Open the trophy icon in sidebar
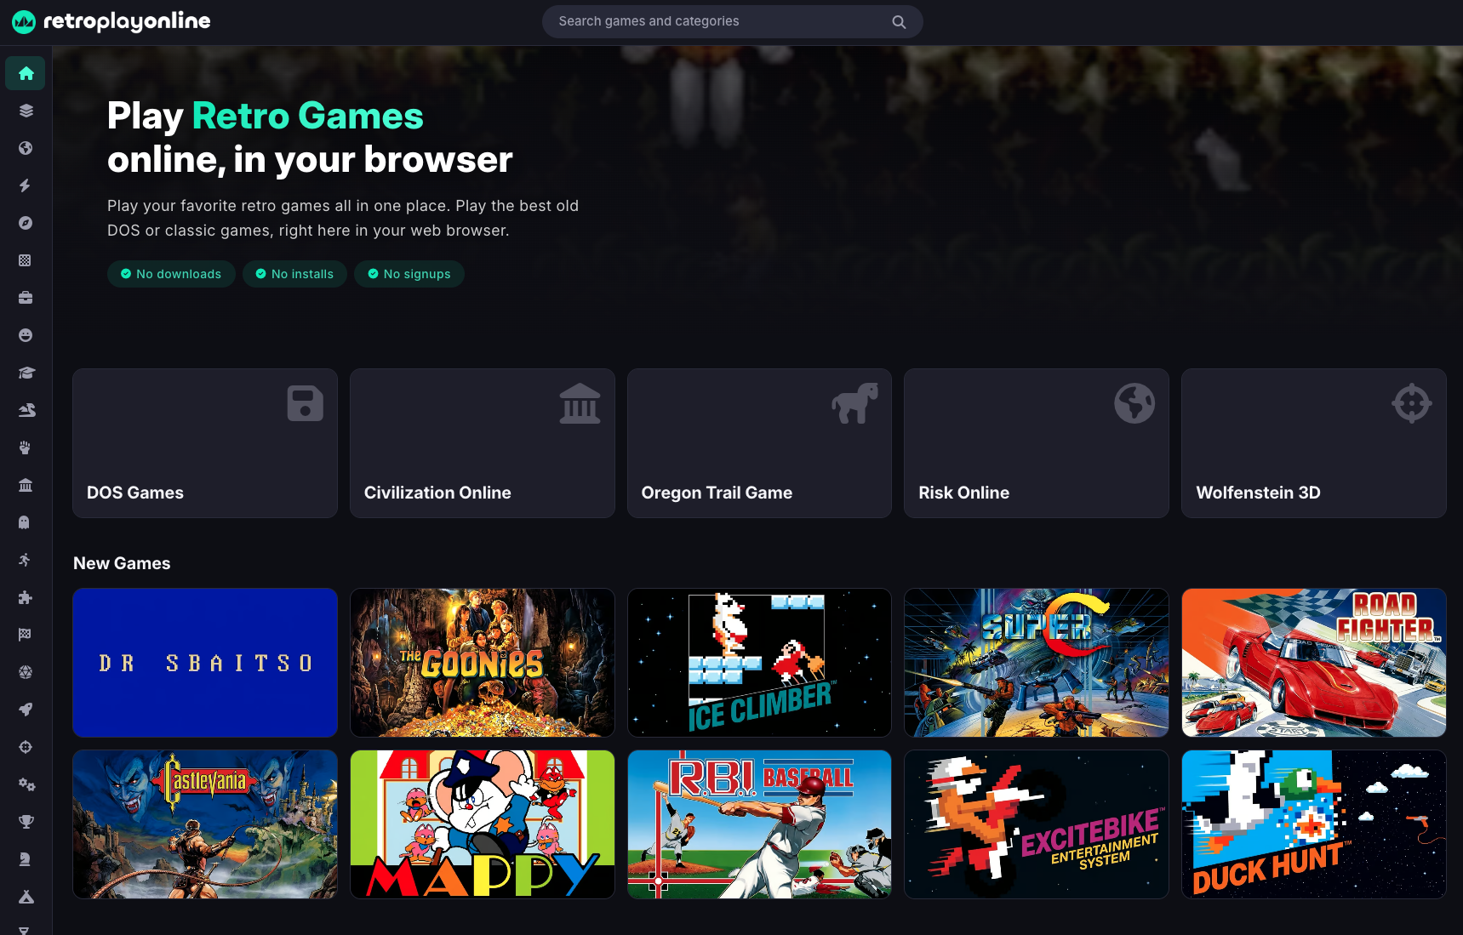Viewport: 1463px width, 935px height. coord(26,822)
